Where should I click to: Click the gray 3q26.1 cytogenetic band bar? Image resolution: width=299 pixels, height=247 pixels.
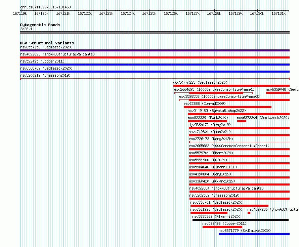click(155, 33)
